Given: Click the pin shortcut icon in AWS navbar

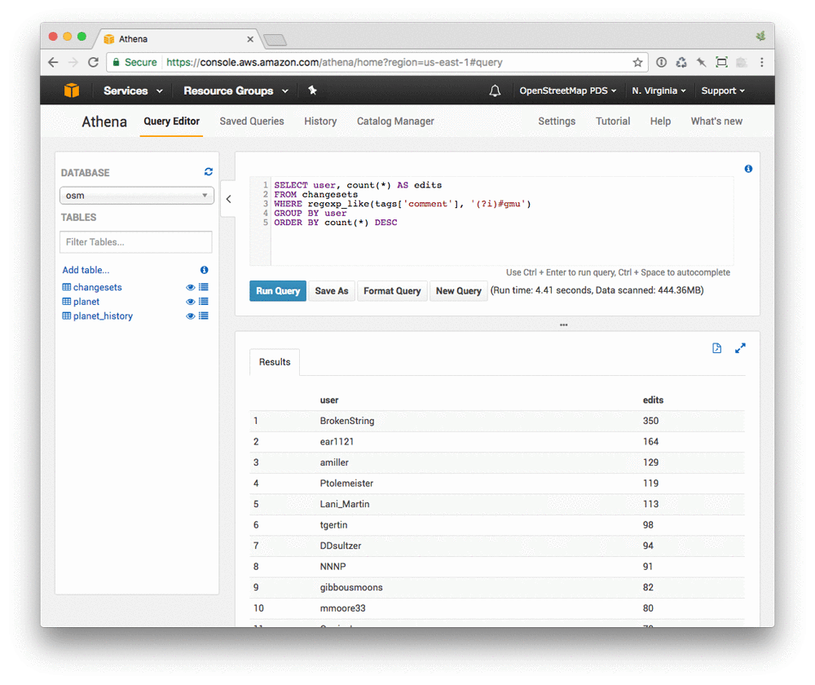Looking at the screenshot, I should [x=312, y=91].
